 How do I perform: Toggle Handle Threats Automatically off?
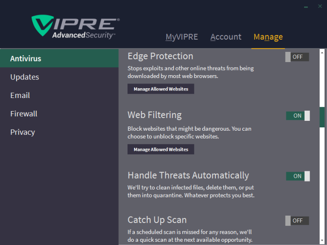[298, 176]
